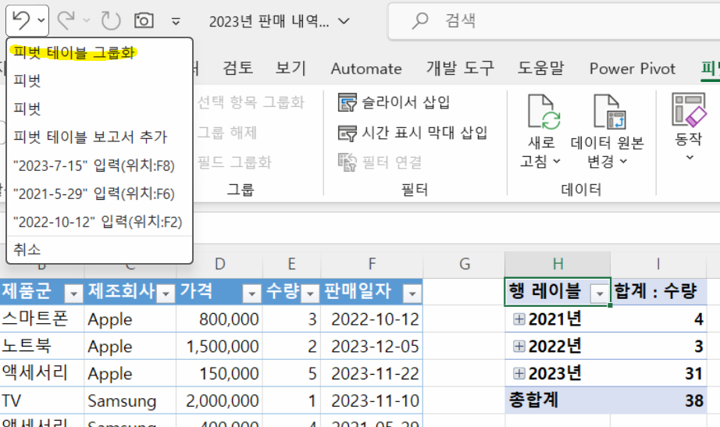
Task: Click 필드 그룹화 command
Action: coord(234,162)
